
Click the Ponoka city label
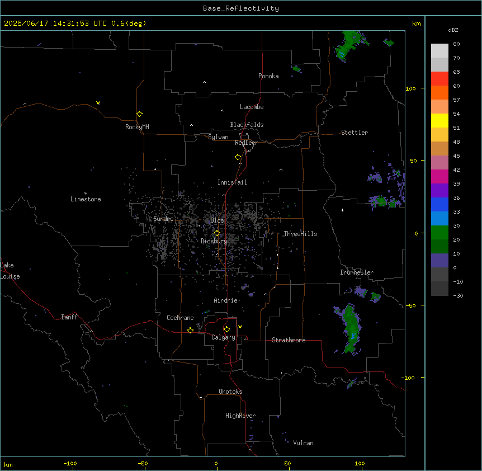coord(268,76)
